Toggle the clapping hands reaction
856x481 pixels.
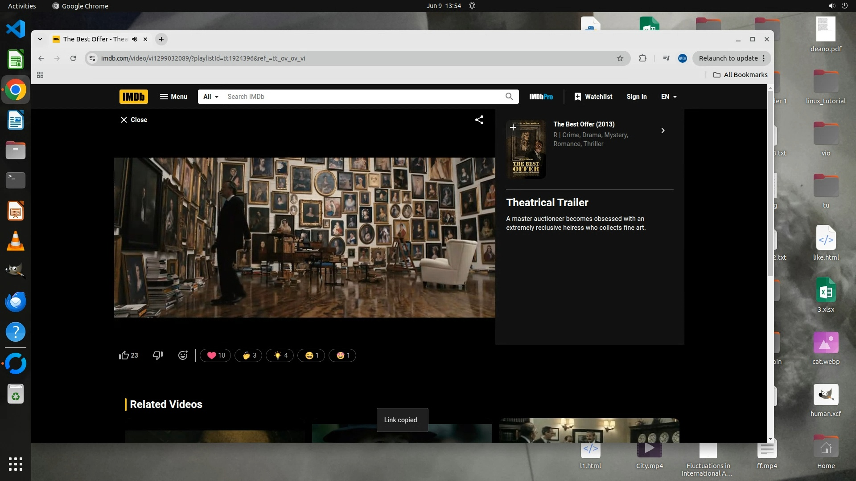(249, 355)
